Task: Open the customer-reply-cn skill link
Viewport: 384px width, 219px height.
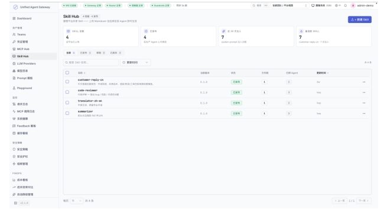Action: (90, 80)
